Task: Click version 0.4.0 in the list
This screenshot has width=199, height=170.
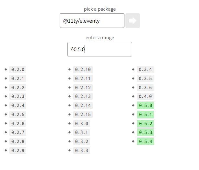Action: [x=145, y=96]
